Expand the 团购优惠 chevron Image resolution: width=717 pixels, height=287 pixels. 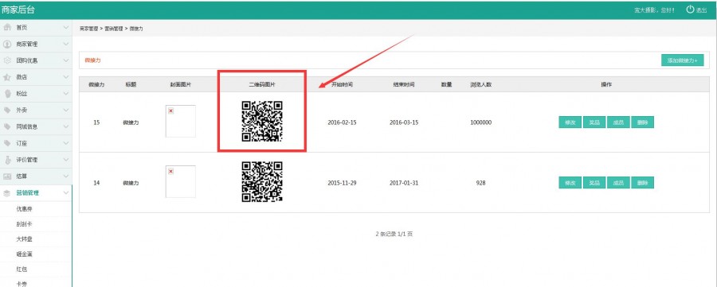point(66,60)
